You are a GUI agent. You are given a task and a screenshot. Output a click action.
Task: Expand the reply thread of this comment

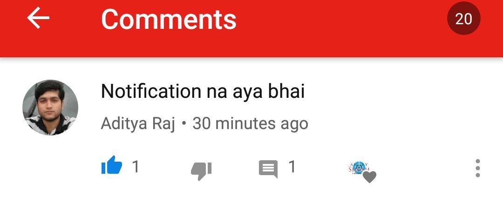(x=268, y=169)
